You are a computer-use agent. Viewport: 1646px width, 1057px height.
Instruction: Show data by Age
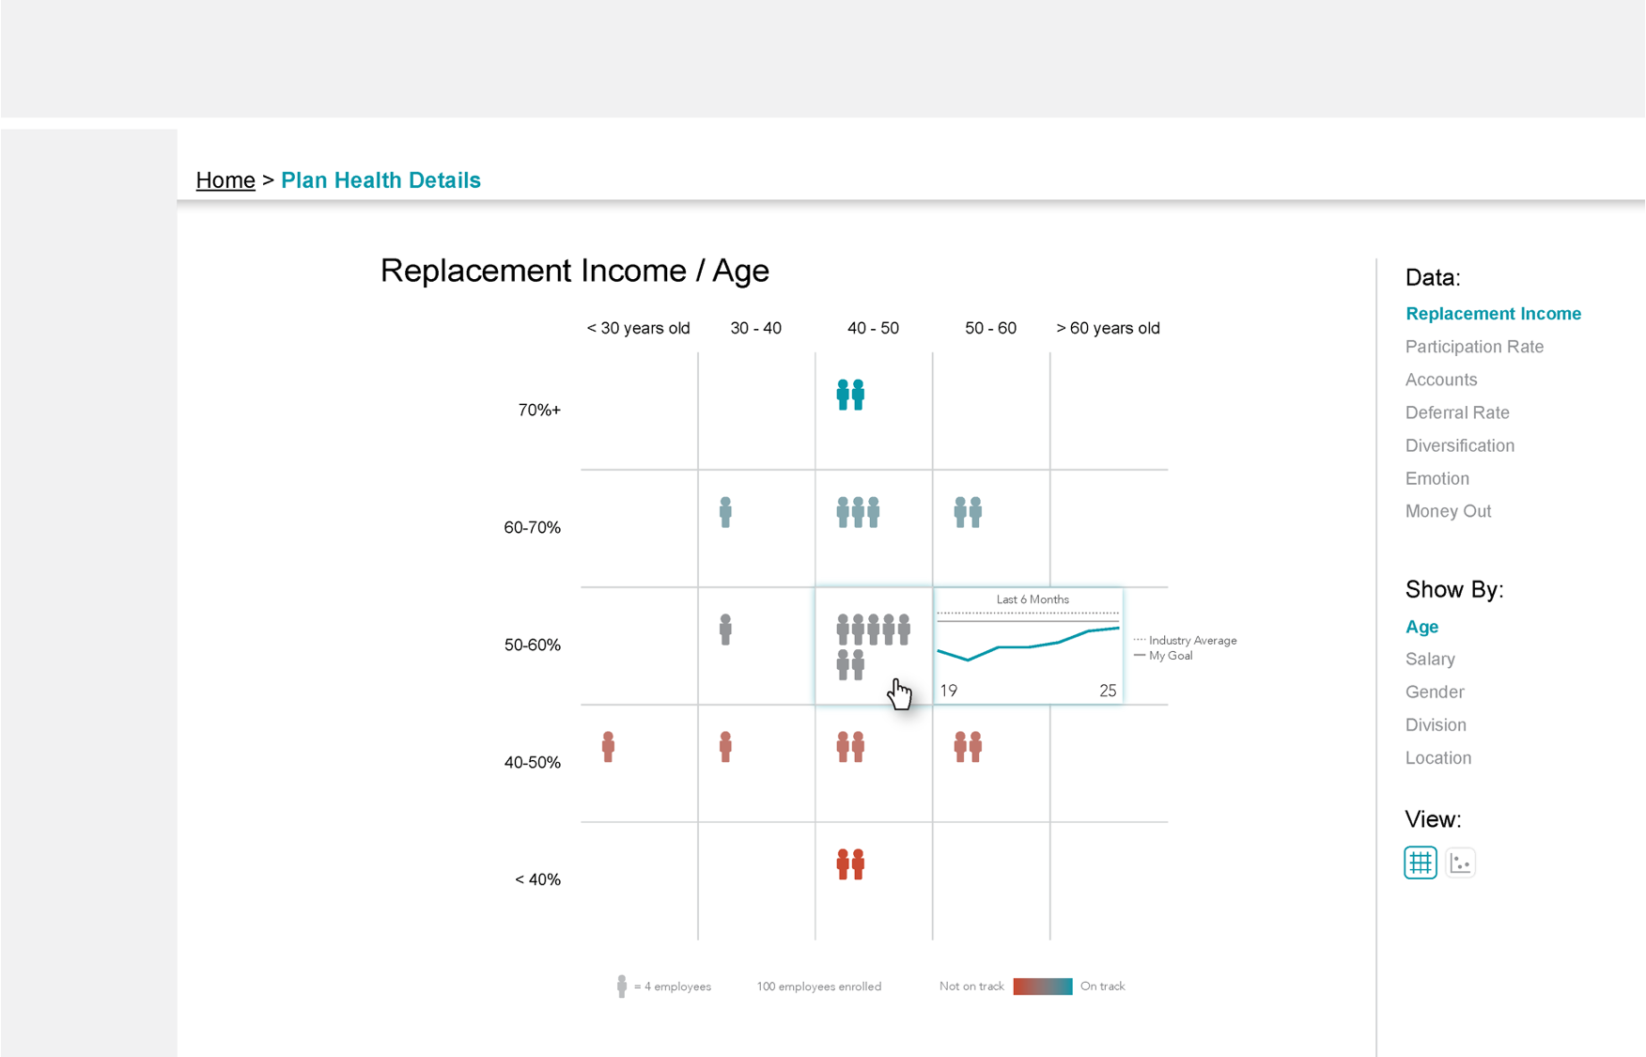pyautogui.click(x=1421, y=627)
